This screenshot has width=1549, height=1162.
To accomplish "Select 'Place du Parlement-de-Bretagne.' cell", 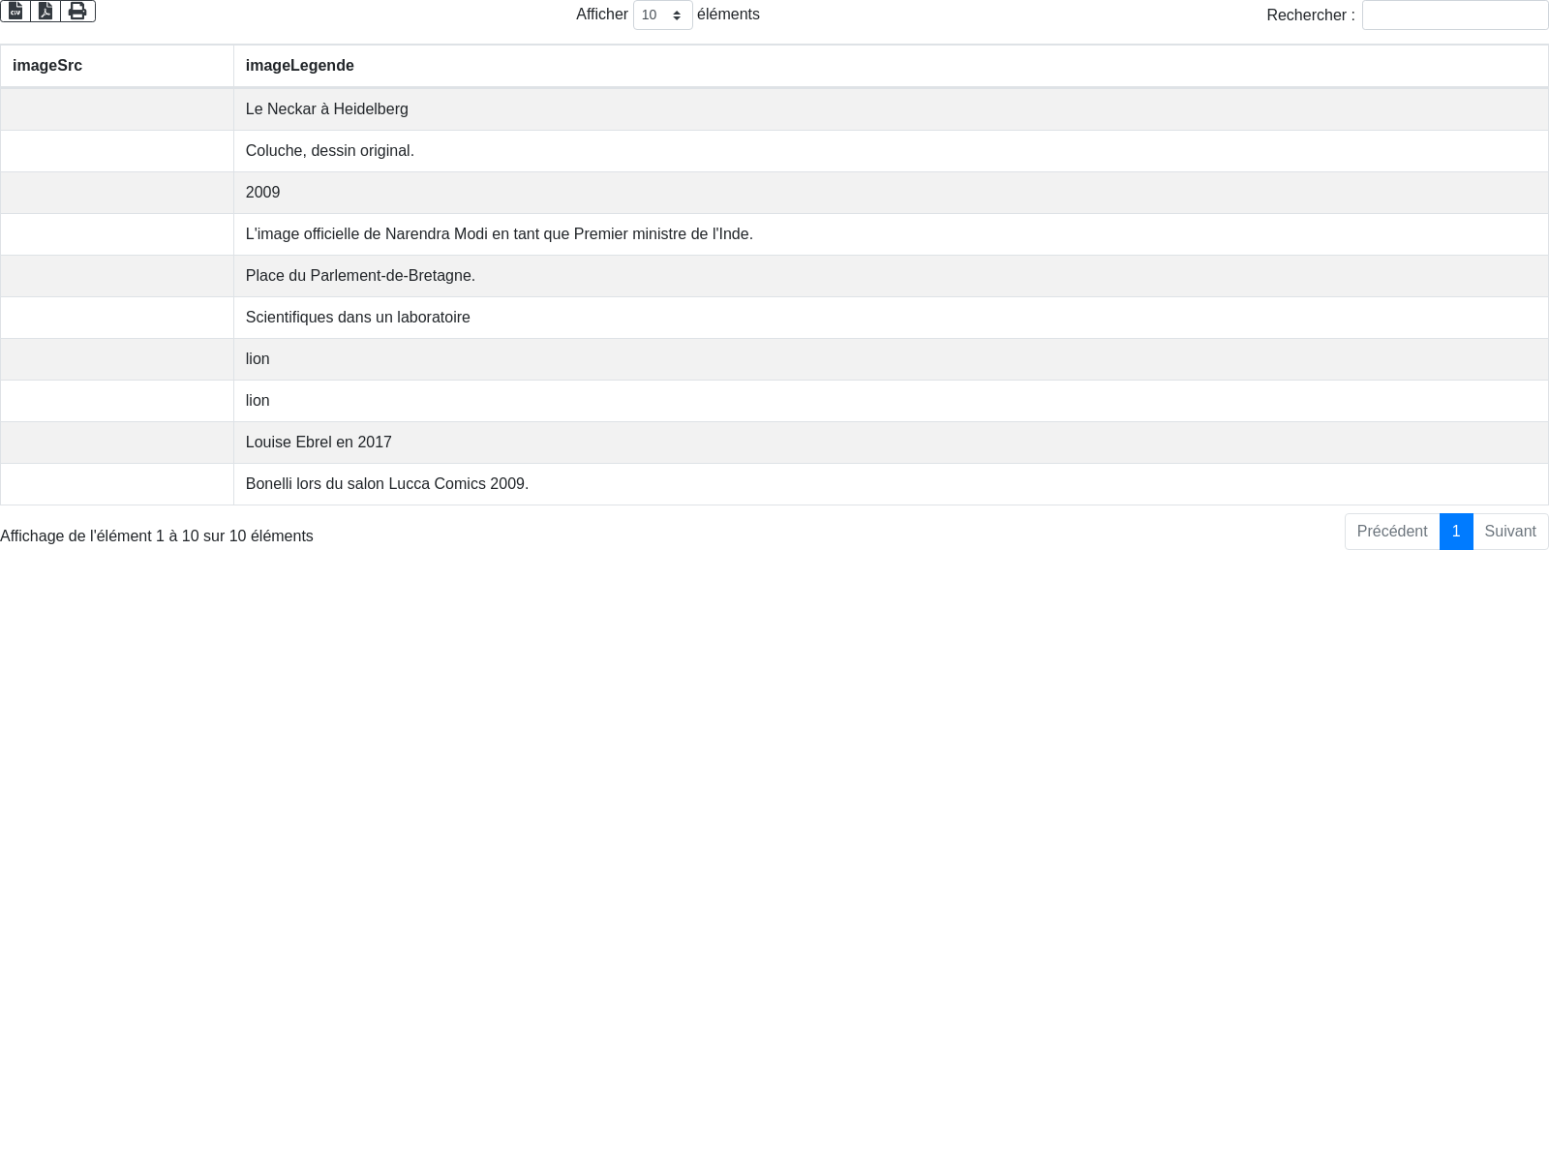I will [891, 276].
